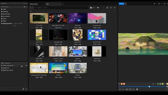Click the settings icon on video analysis row
Image resolution: width=168 pixels, height=95 pixels.
coord(27,65)
